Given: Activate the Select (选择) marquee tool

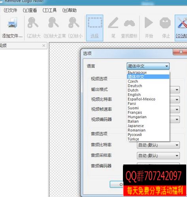Looking at the screenshot, I should pyautogui.click(x=94, y=28).
